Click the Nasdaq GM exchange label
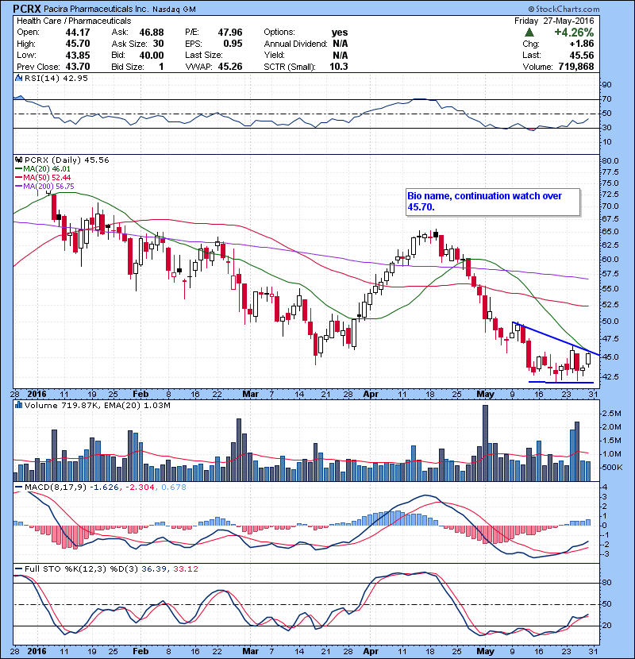The image size is (635, 659). pos(174,10)
